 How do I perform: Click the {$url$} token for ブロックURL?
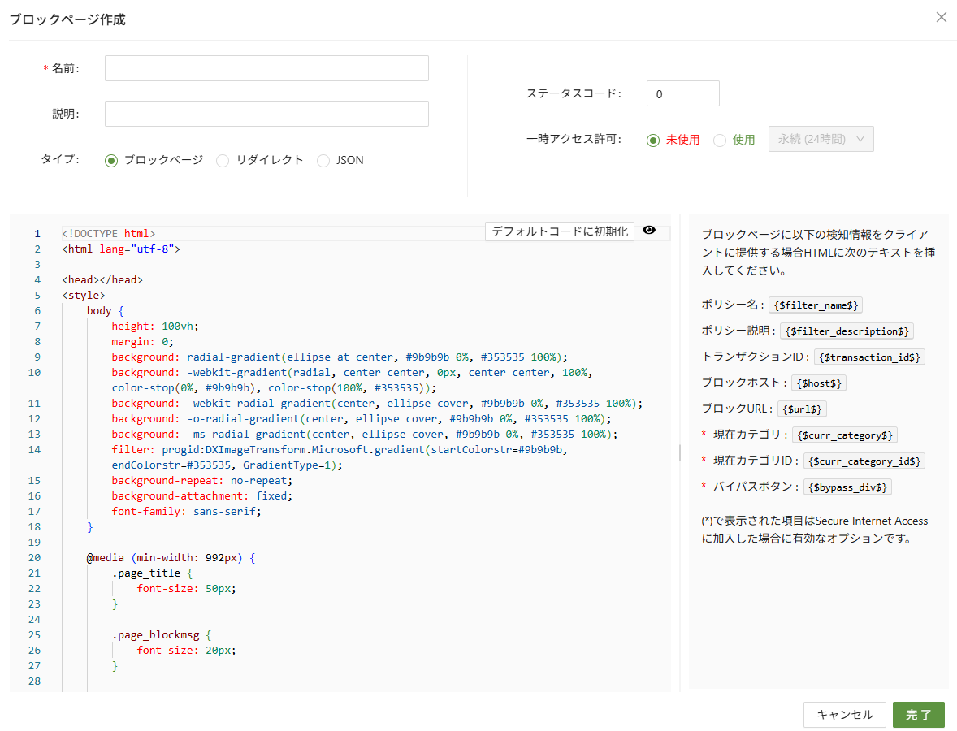802,409
